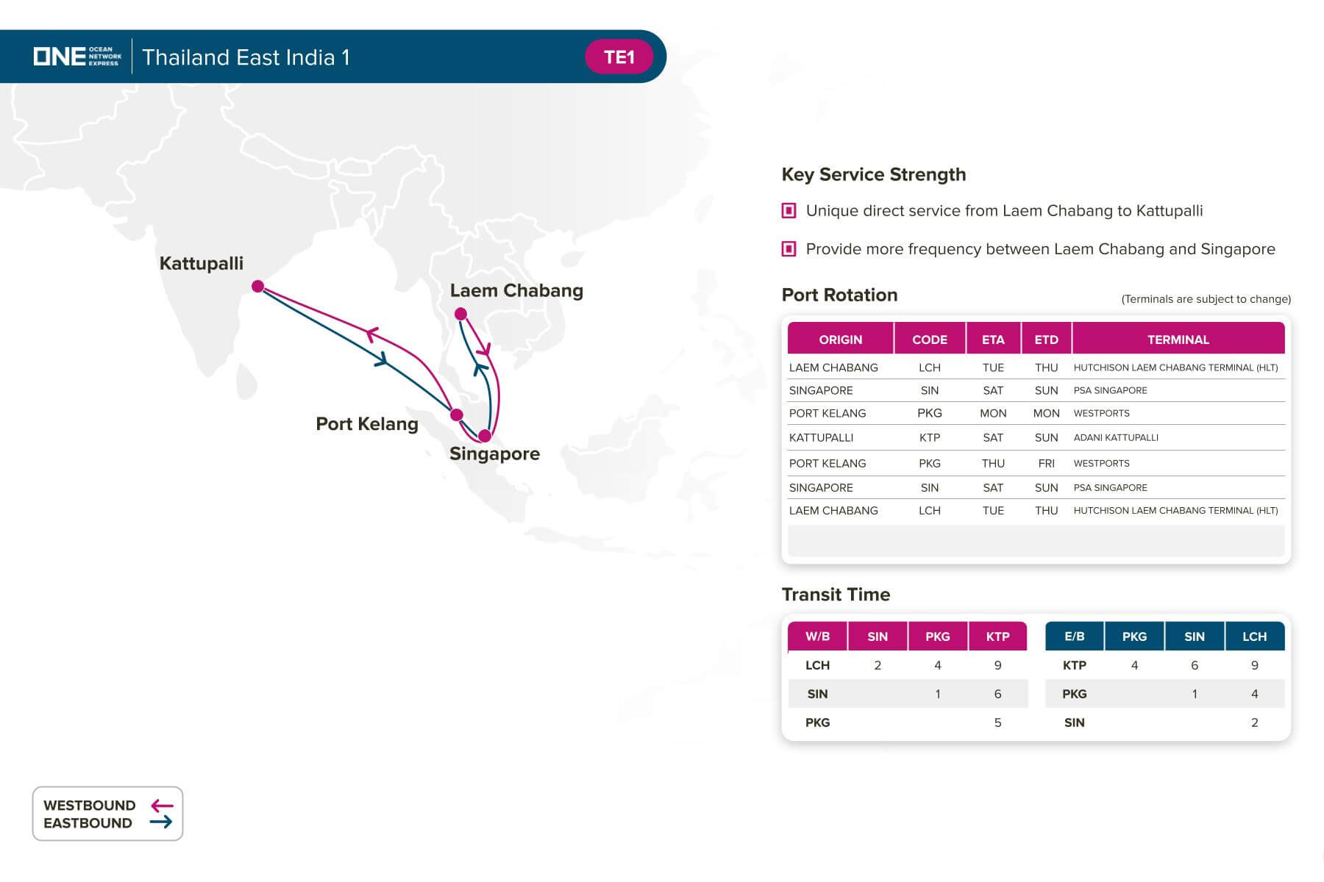The height and width of the screenshot is (882, 1324).
Task: Click bullet icon beside Provide more frequency
Action: click(x=789, y=249)
